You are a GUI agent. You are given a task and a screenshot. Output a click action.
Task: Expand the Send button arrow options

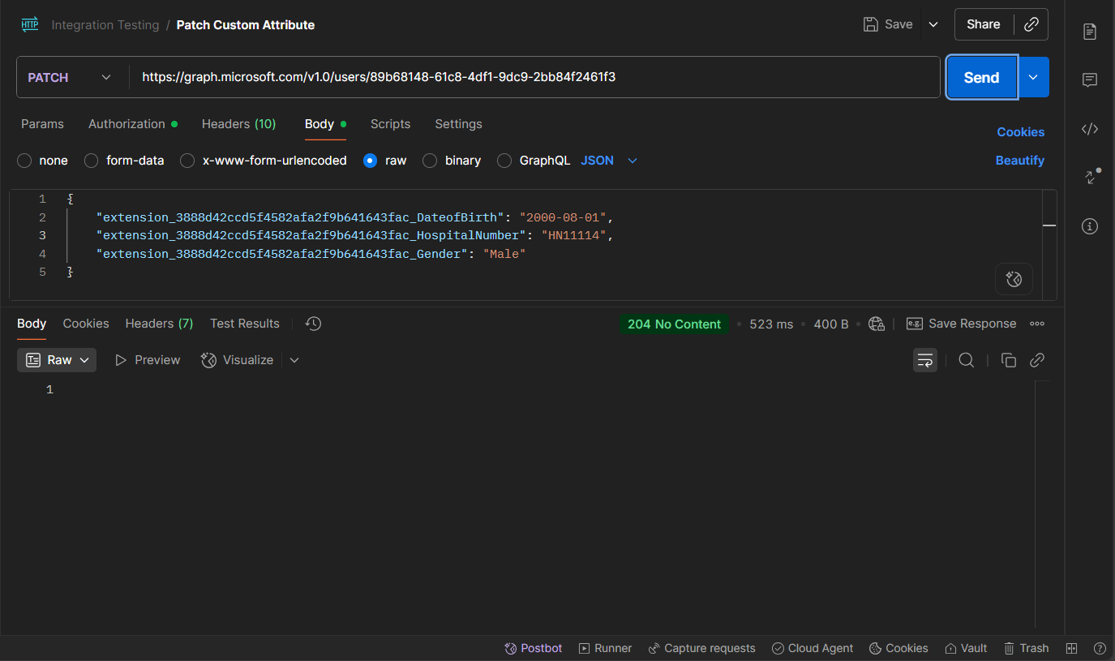tap(1033, 78)
